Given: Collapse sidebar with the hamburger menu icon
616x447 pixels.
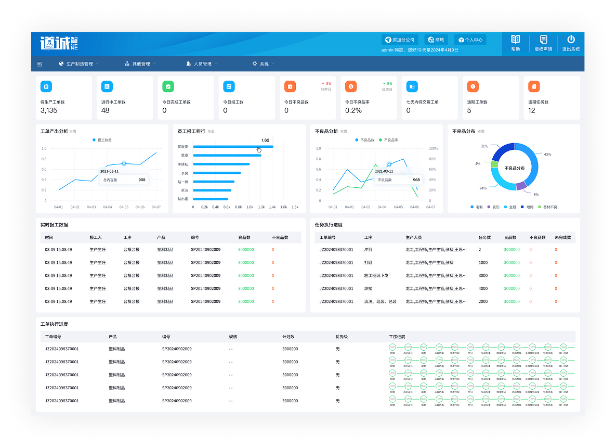Looking at the screenshot, I should tap(40, 64).
